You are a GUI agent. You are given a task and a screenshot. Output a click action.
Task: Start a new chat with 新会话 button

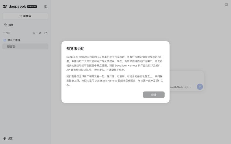[x=25, y=16]
